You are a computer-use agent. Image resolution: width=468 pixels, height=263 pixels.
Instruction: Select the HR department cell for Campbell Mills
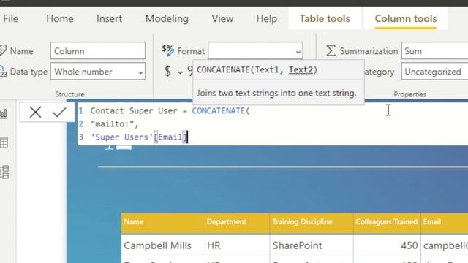point(214,245)
